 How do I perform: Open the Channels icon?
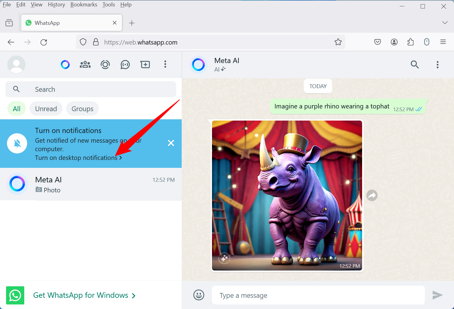coord(125,64)
